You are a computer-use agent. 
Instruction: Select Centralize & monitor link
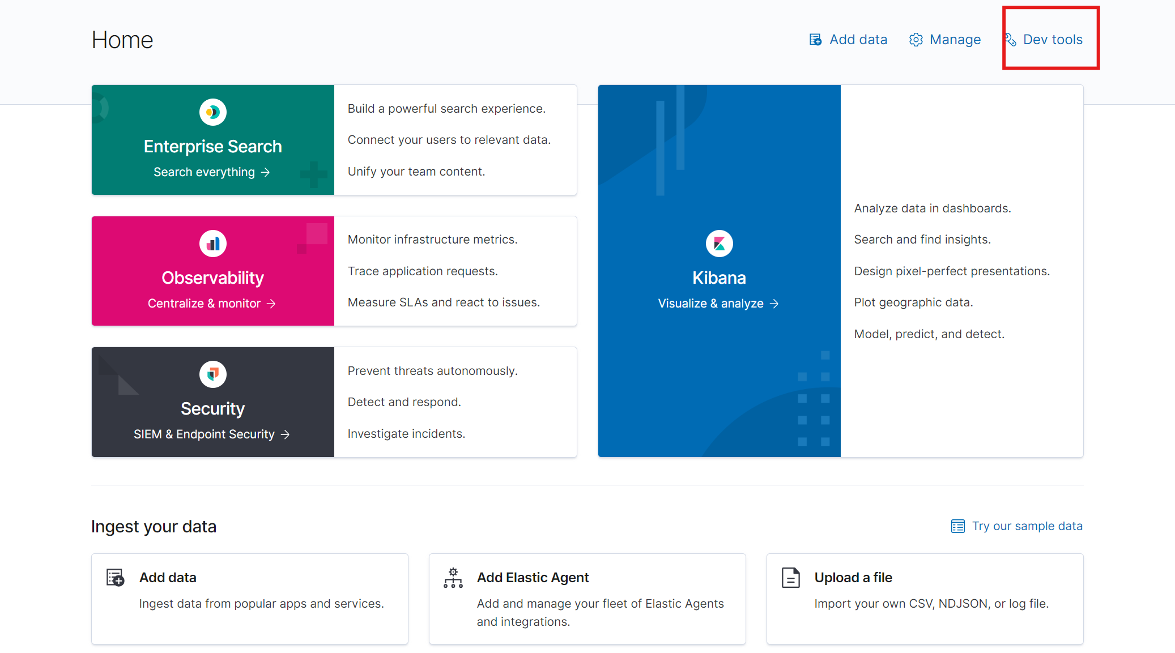pyautogui.click(x=205, y=304)
